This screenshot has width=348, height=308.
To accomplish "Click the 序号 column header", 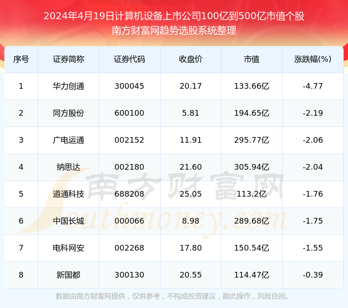I will [x=21, y=59].
